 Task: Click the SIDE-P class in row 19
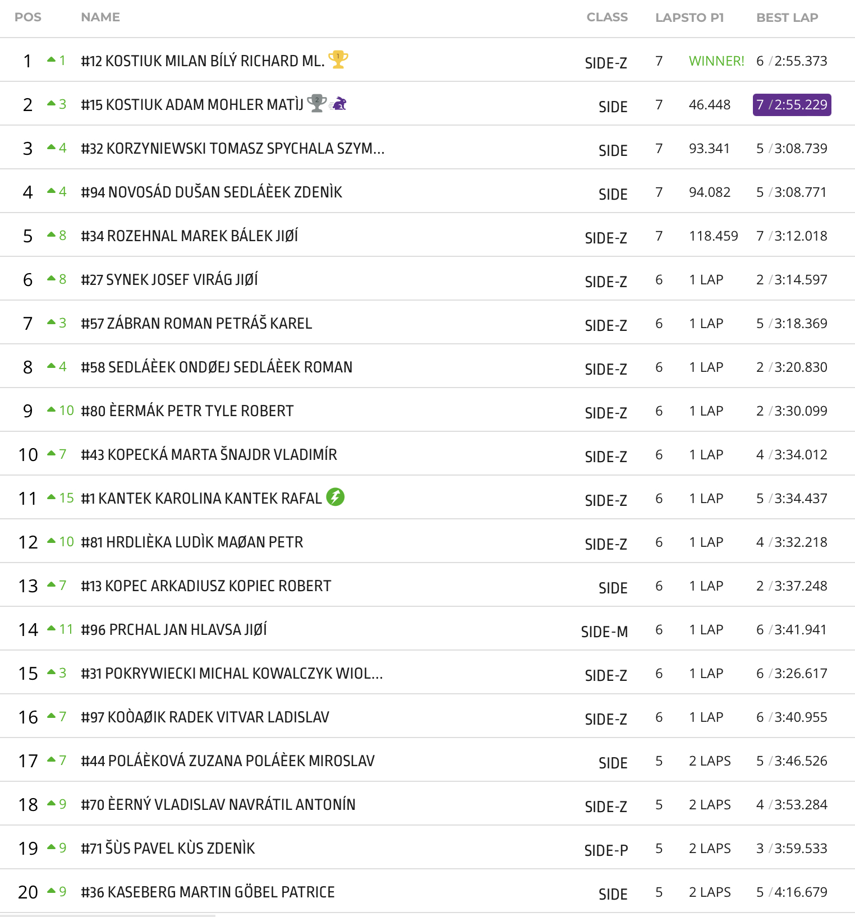(x=606, y=850)
